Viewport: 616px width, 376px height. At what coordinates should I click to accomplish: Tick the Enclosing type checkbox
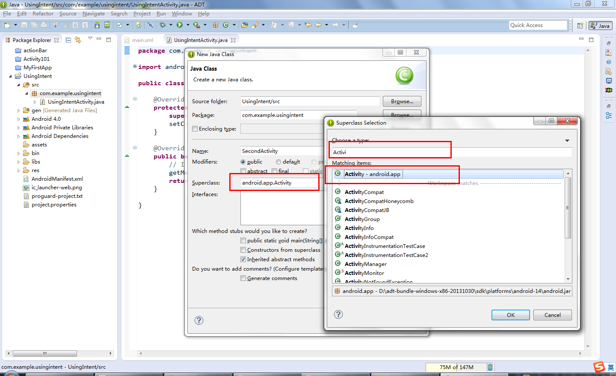tap(195, 129)
